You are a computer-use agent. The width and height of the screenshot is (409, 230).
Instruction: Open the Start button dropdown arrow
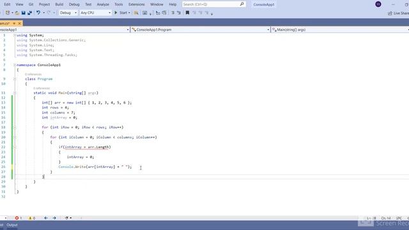[129, 13]
